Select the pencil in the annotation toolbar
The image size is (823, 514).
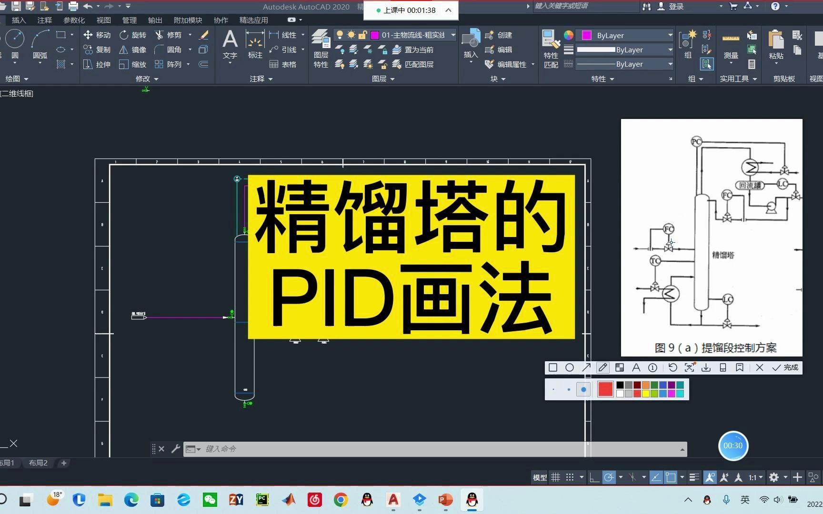tap(602, 367)
